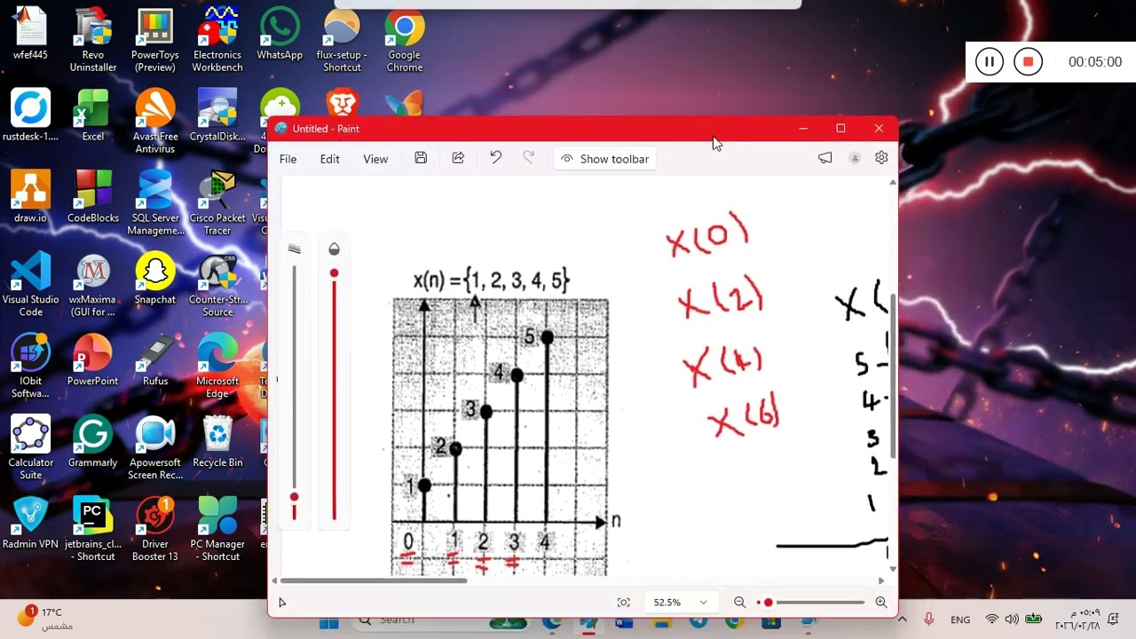Click the red microphone icon in the system tray
The image size is (1136, 639).
[928, 619]
